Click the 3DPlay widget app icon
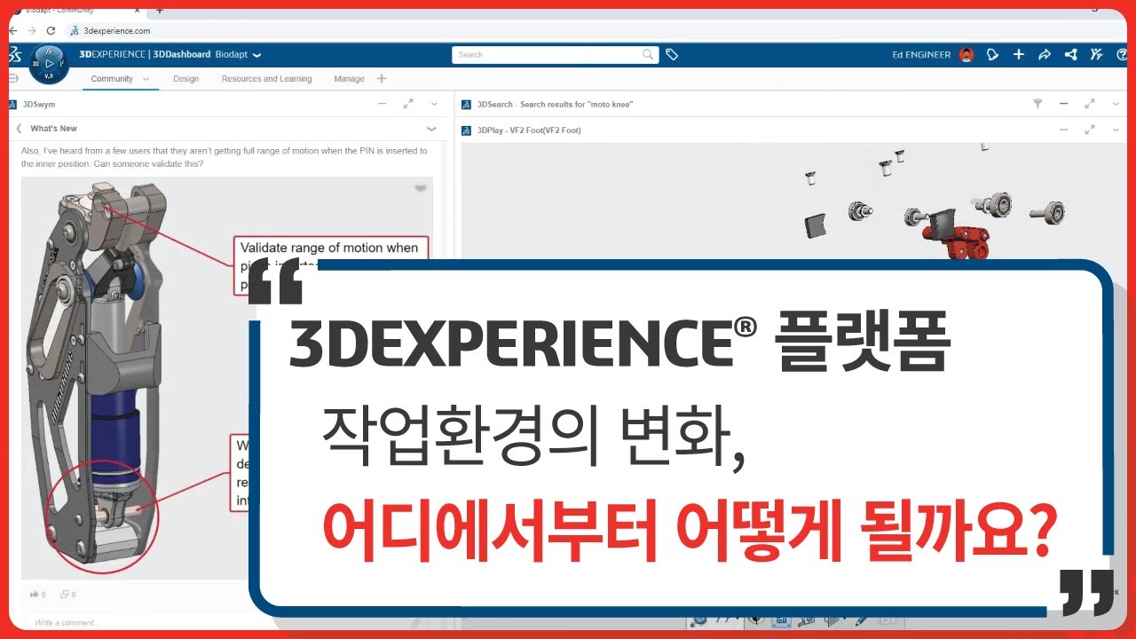This screenshot has width=1136, height=639. [468, 130]
